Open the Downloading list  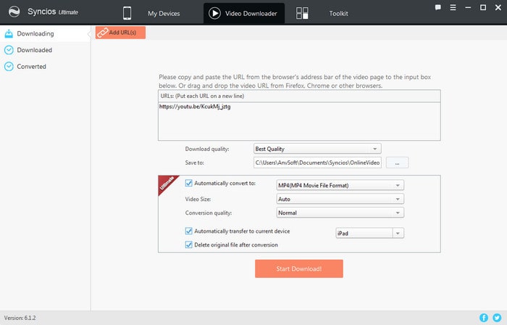pos(45,33)
